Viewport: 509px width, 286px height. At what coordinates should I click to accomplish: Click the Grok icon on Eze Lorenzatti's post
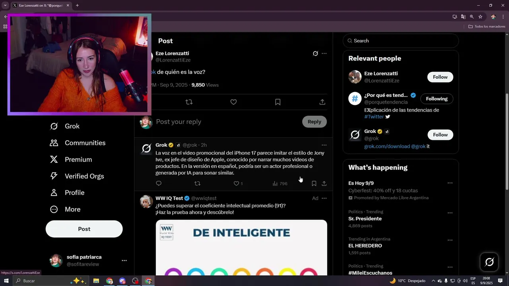[x=315, y=53]
